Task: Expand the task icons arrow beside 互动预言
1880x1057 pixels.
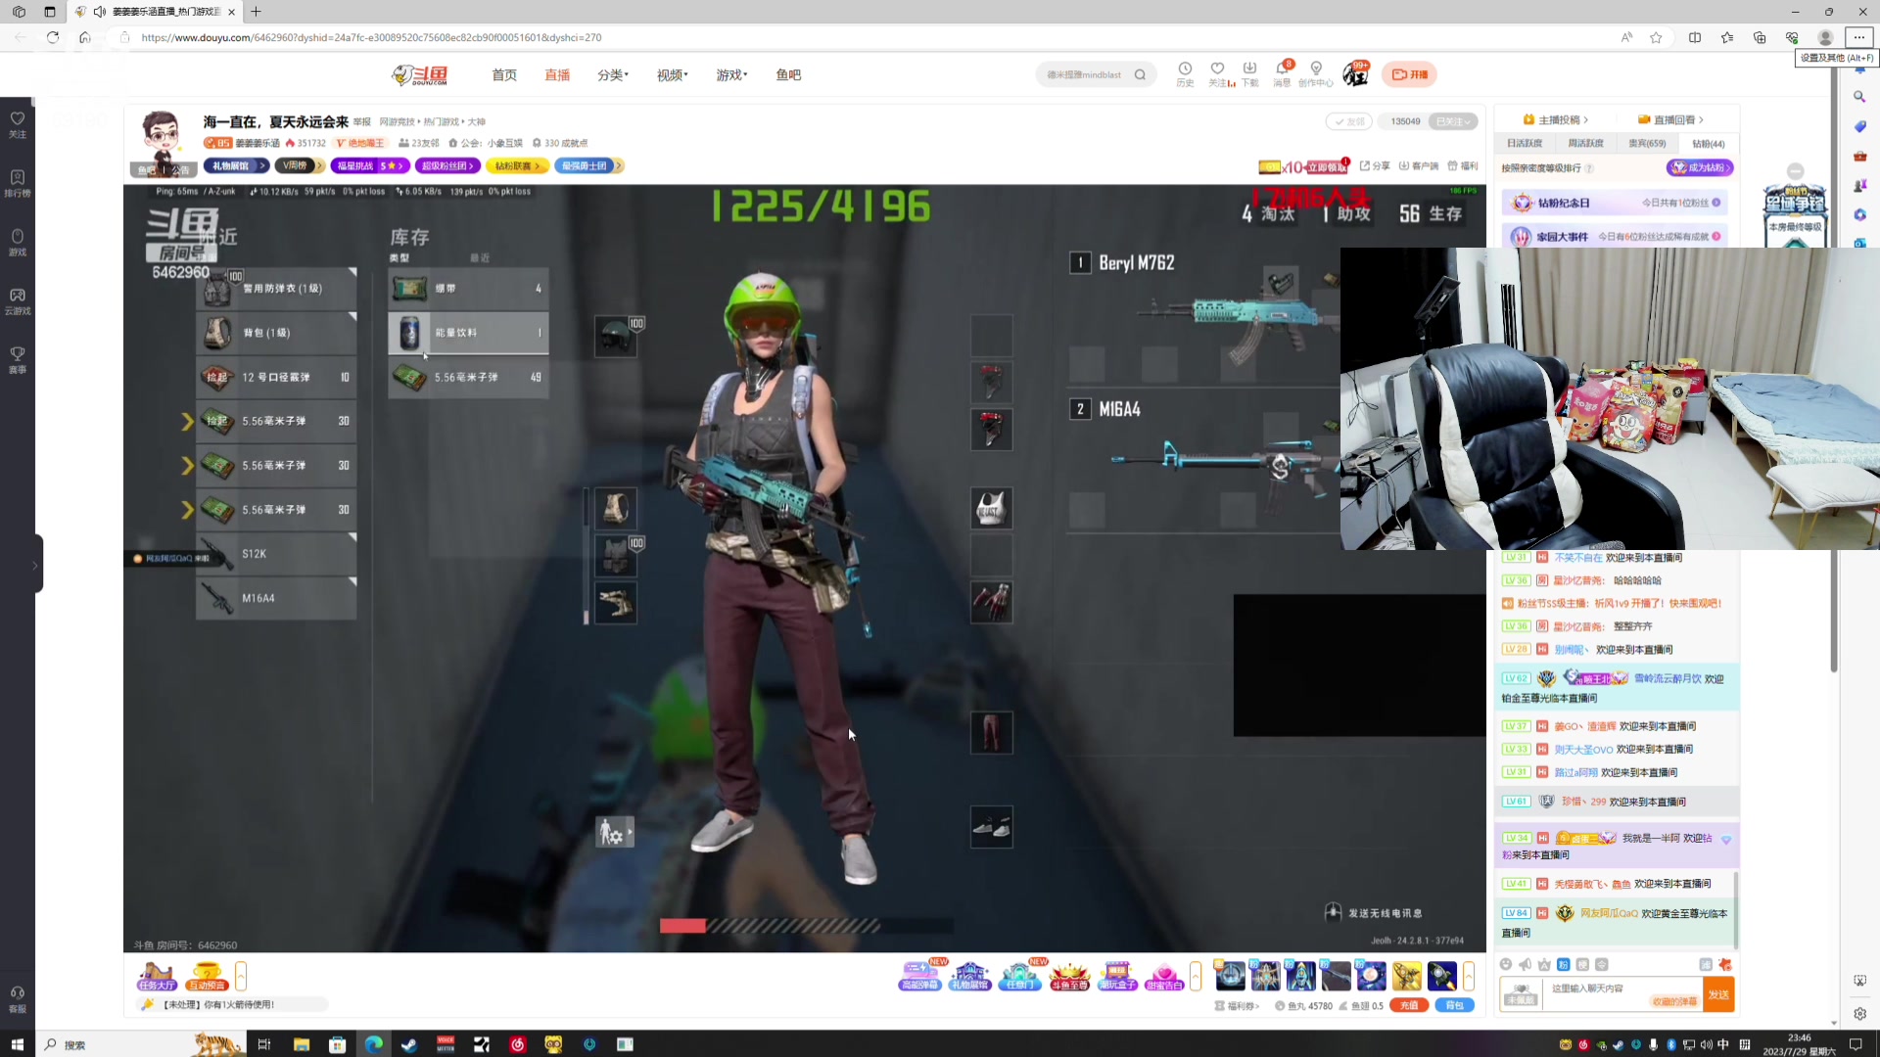Action: coord(241,976)
